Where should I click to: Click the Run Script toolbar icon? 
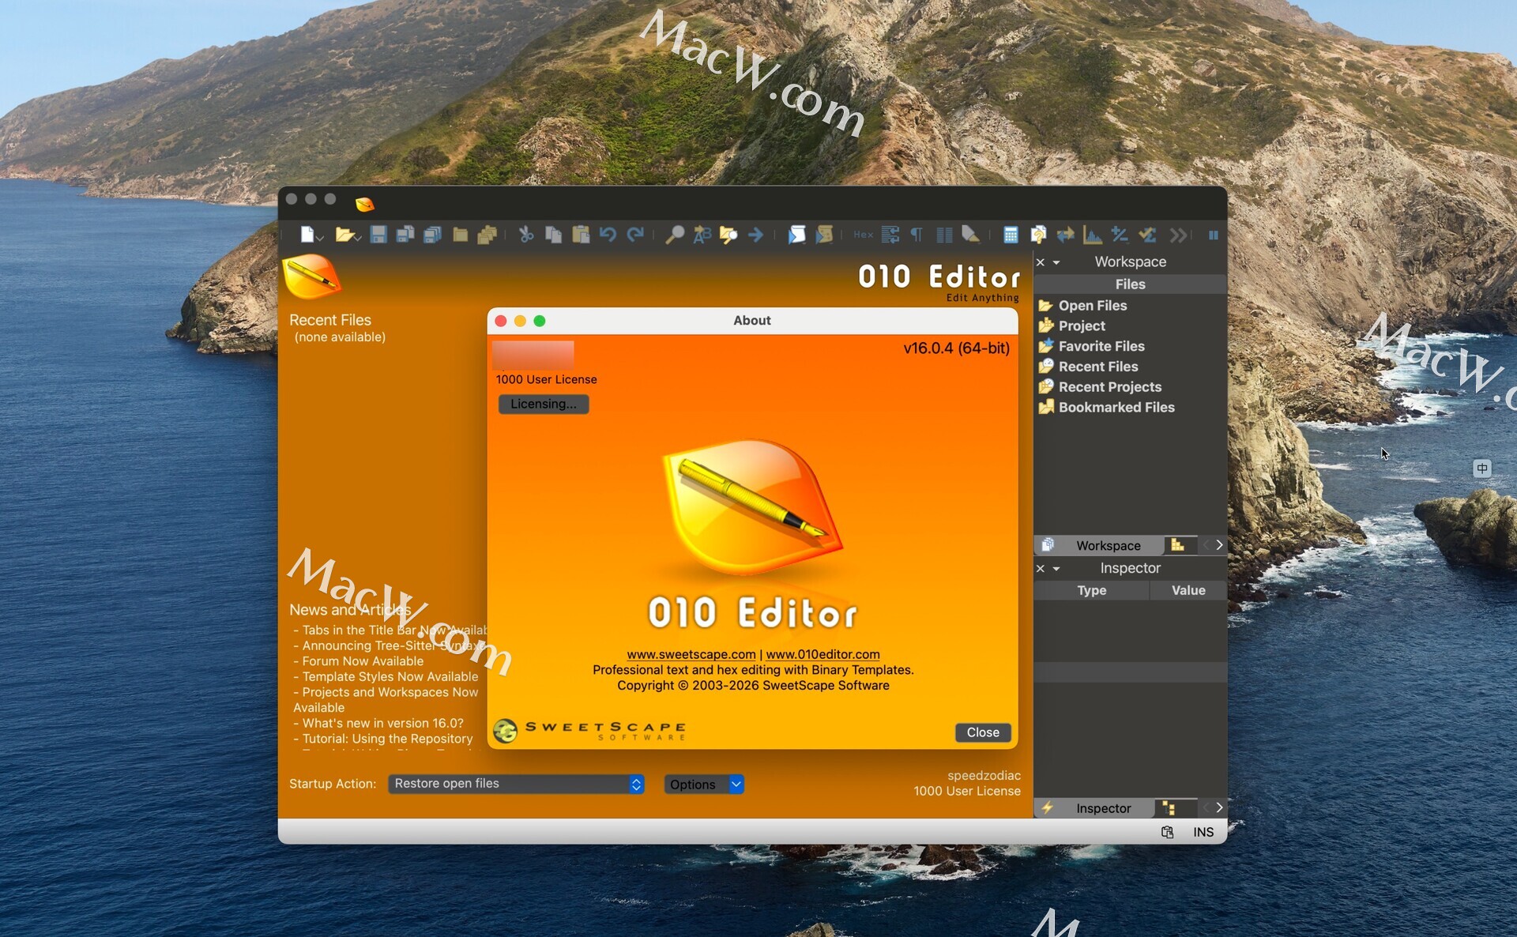tap(796, 235)
